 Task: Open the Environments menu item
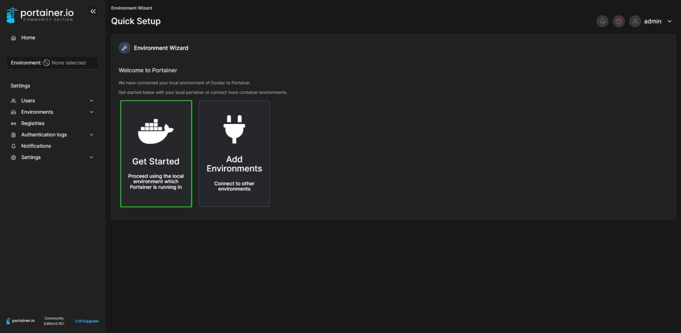click(37, 112)
